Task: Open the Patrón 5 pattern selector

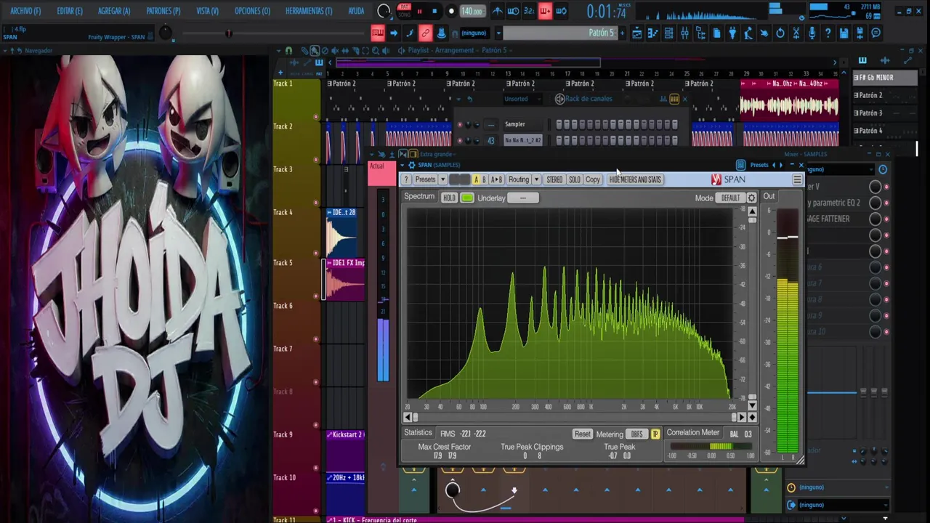Action: point(559,33)
